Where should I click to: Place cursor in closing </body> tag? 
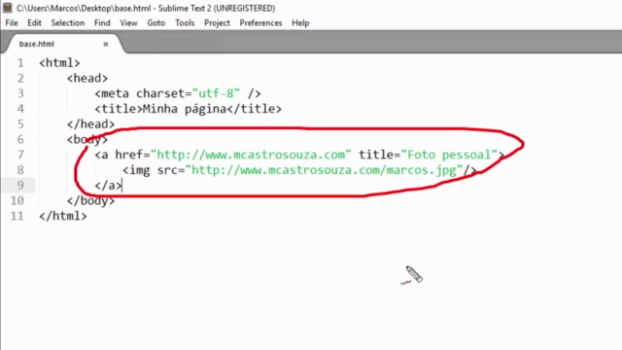(x=90, y=201)
